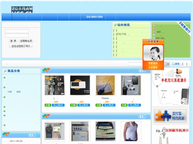The image size is (193, 144).
Task: Focus the username login field
Action: (x=17, y=31)
